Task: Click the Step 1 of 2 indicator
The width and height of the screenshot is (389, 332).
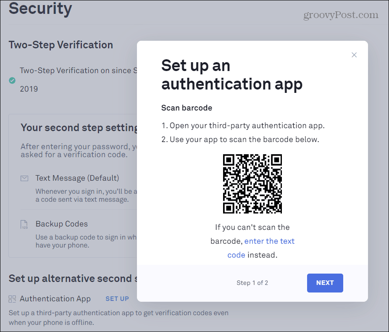Action: (252, 283)
